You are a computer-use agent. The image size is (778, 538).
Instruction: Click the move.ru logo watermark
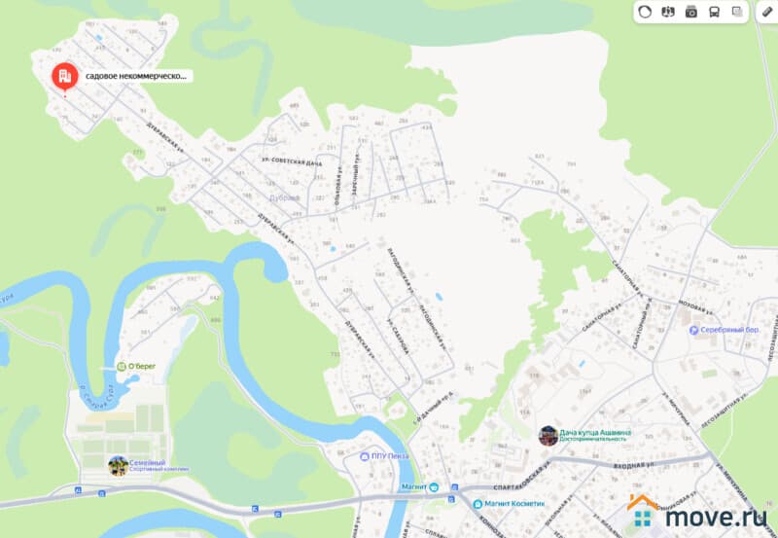pyautogui.click(x=697, y=511)
